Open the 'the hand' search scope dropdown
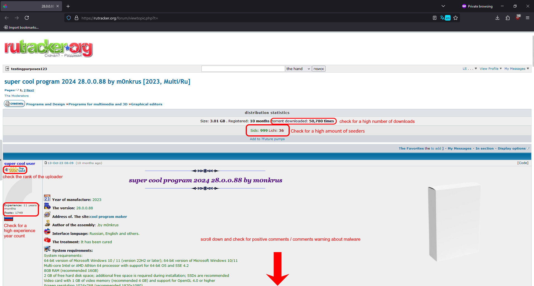 click(298, 69)
